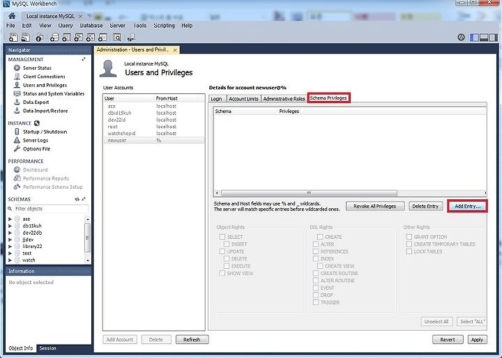Expand the db15kuh schema
Image resolution: width=502 pixels, height=358 pixels.
coord(10,226)
